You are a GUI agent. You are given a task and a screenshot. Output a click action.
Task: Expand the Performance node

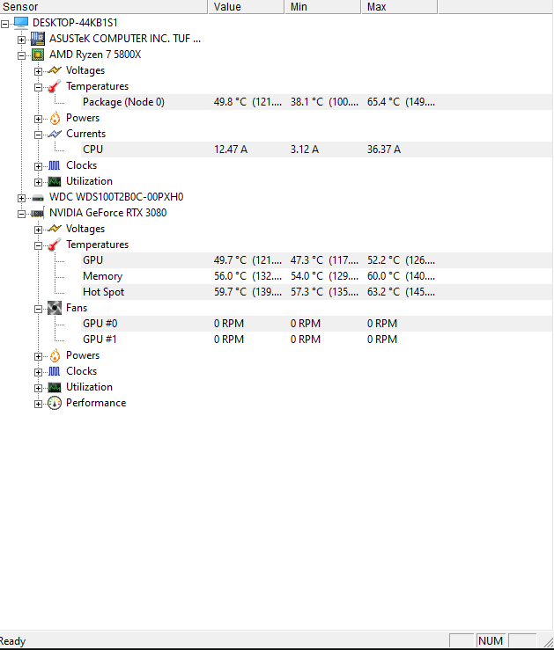coord(38,404)
